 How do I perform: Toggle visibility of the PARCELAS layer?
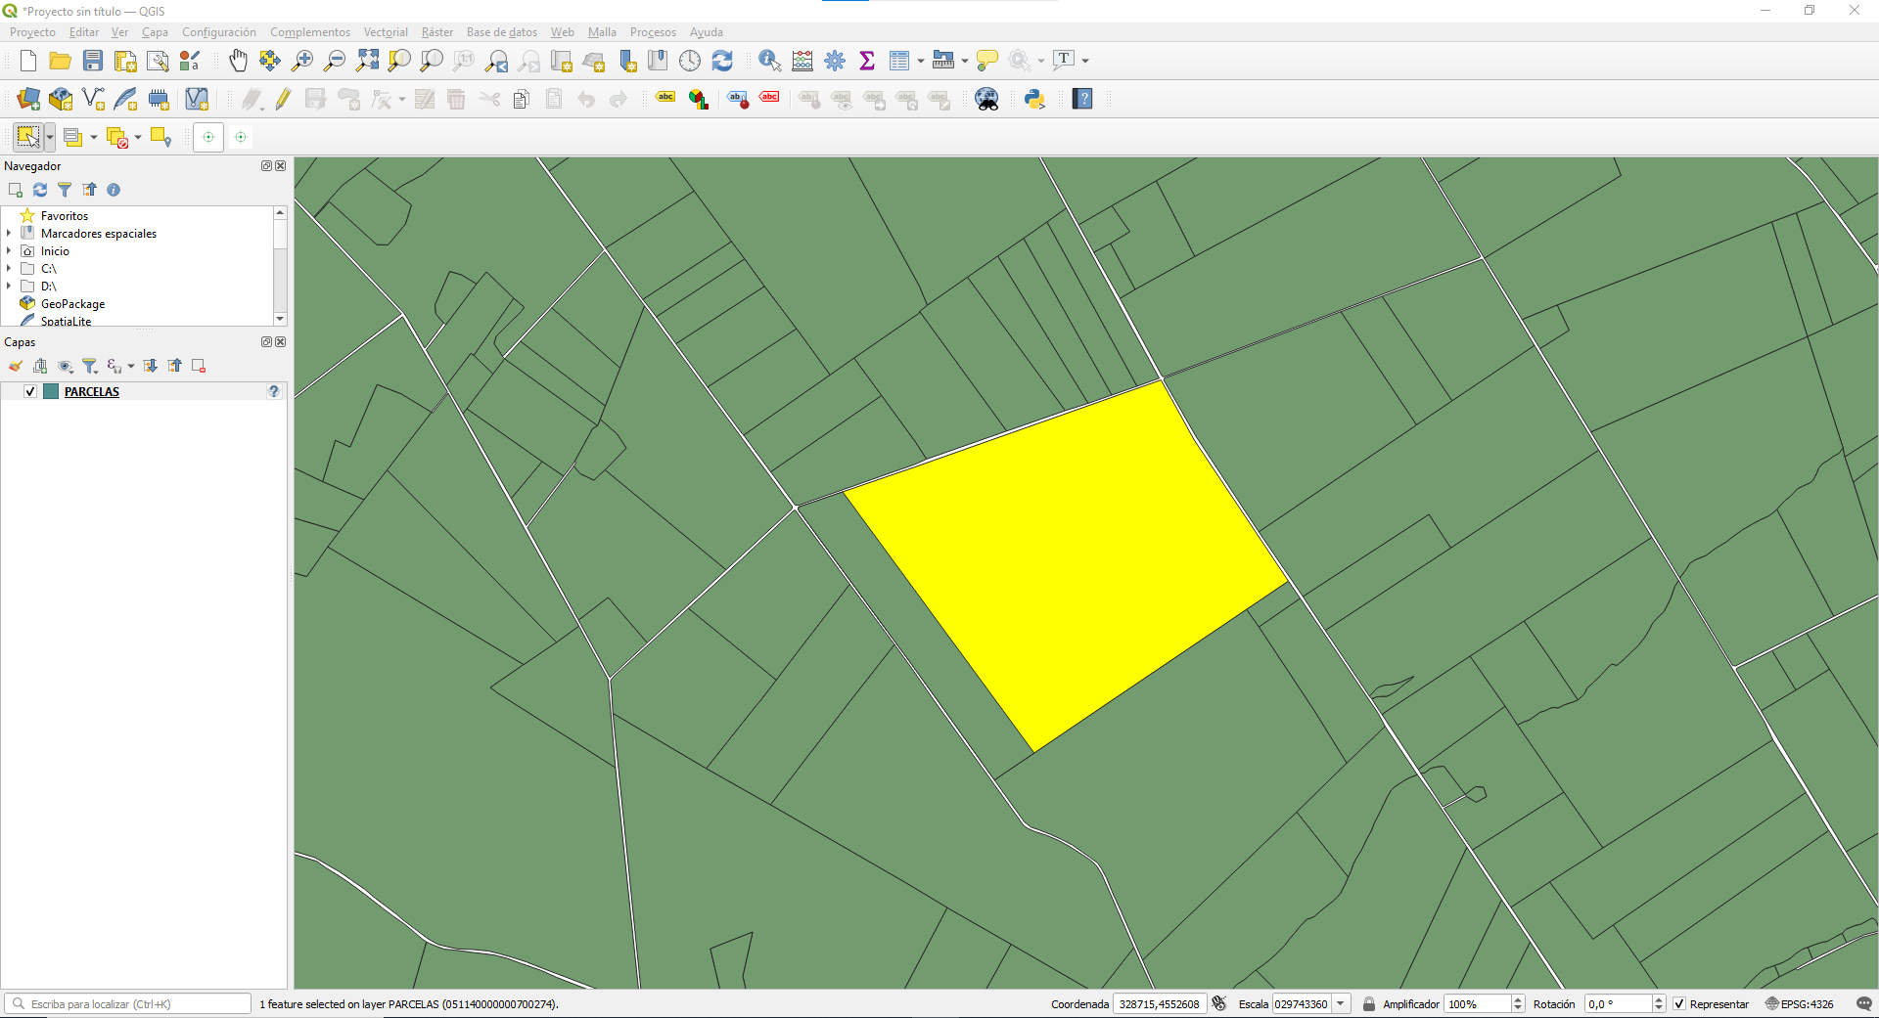(x=30, y=391)
